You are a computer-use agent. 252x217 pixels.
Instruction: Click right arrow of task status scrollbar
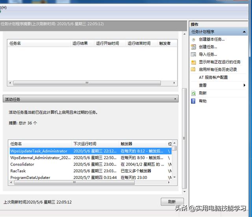point(174,83)
